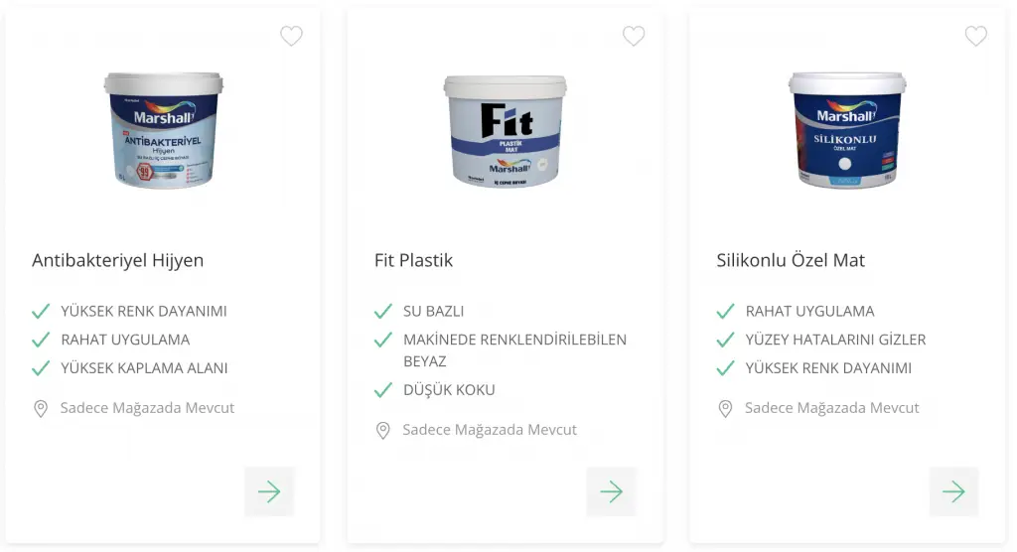Add Silikonlu Özel Mat to favorites
The width and height of the screenshot is (1017, 552).
975,36
